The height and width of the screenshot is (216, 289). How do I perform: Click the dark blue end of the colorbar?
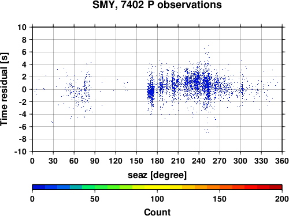(x=39, y=187)
